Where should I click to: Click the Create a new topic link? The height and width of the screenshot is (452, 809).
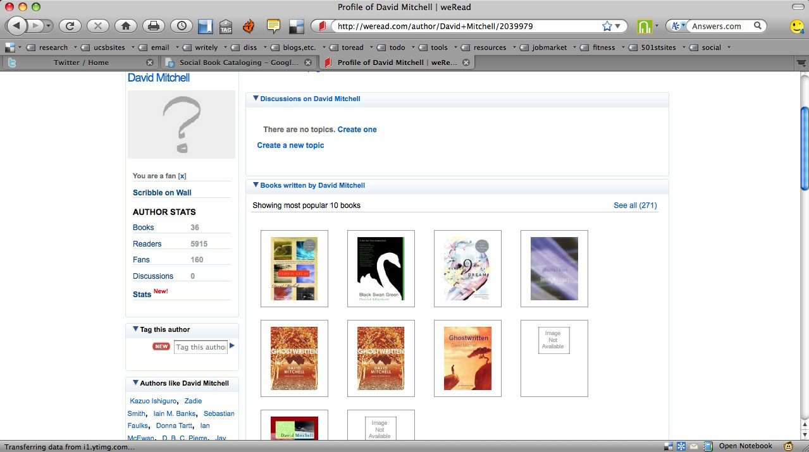tap(290, 145)
